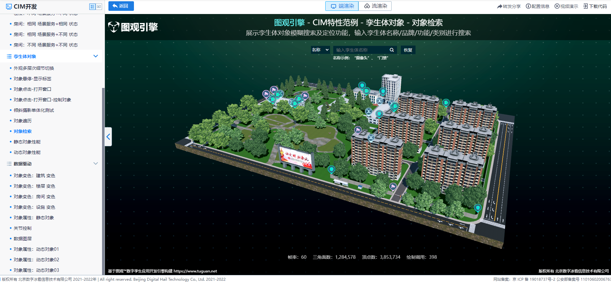Open 转发分享 share icon
Screen dimensions: 611x282
click(500, 6)
